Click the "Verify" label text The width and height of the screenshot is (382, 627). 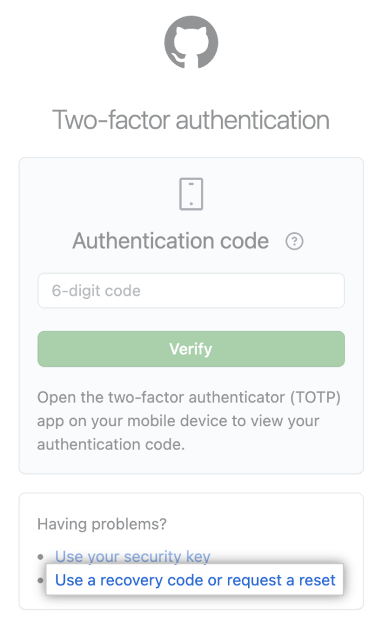191,349
